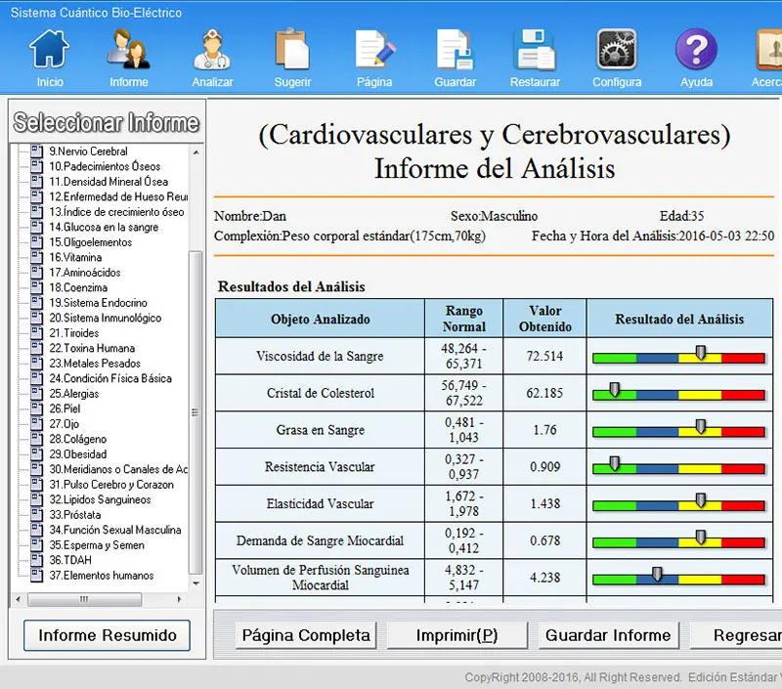Open the Sugerir clipboard icon

pos(292,51)
